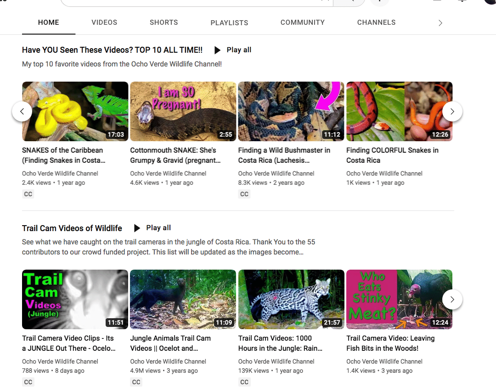Switch to the VIDEOS tab
The width and height of the screenshot is (496, 387).
coord(104,22)
